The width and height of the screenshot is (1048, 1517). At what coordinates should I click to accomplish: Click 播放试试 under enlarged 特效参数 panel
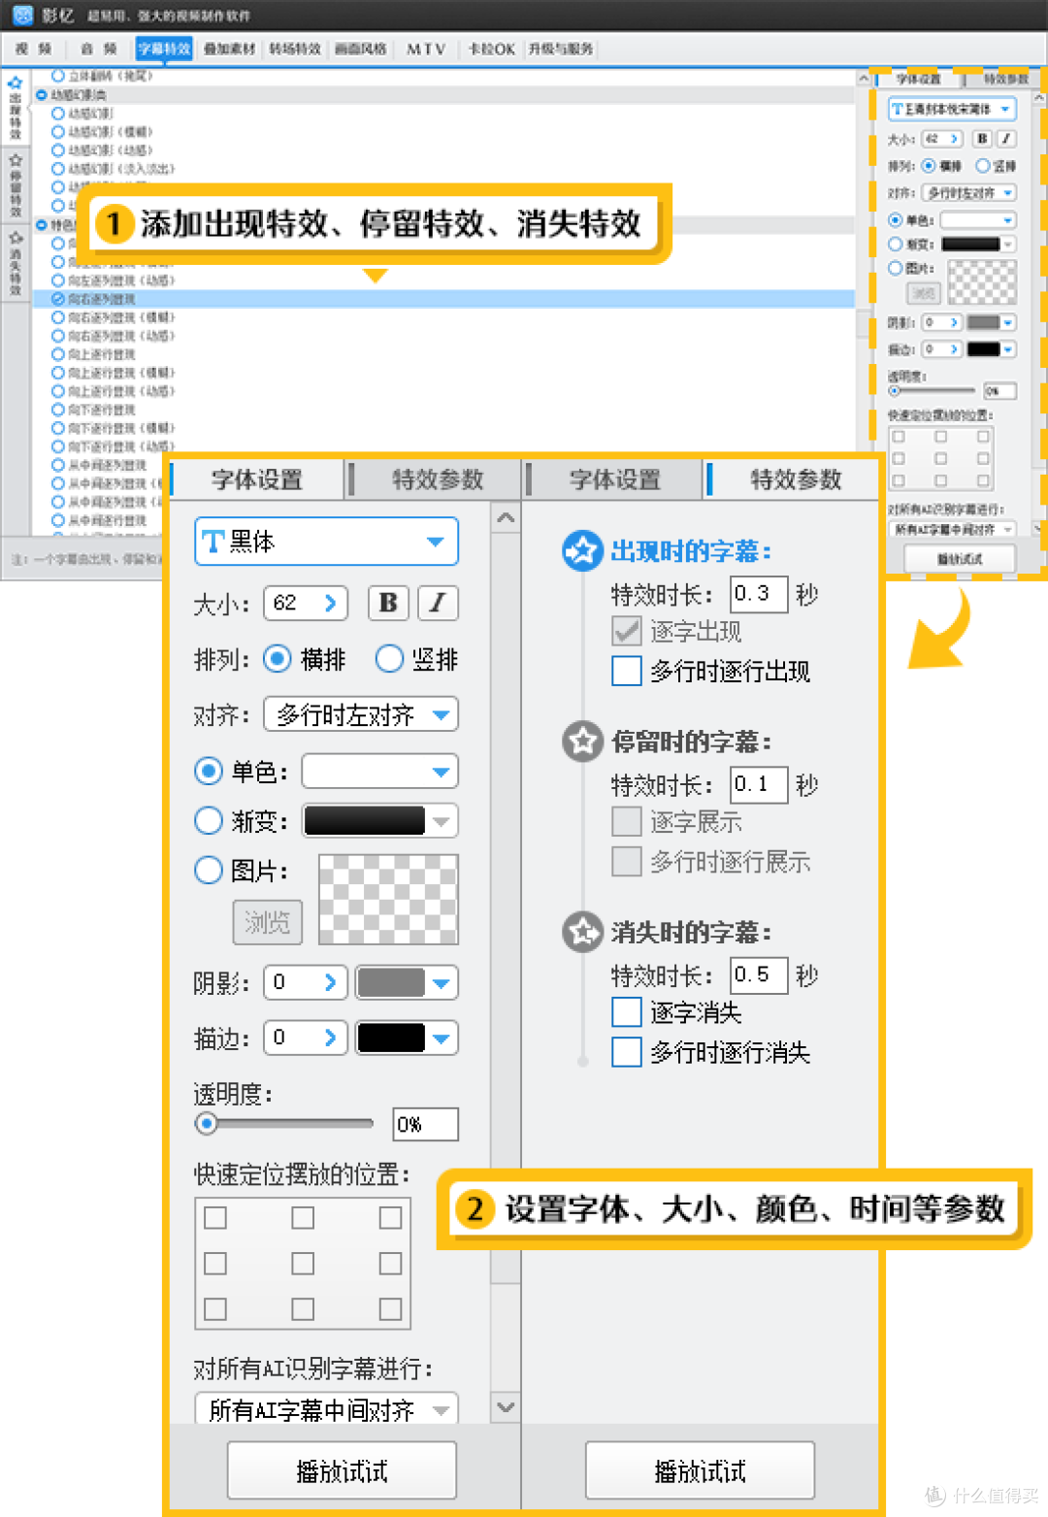point(700,1470)
